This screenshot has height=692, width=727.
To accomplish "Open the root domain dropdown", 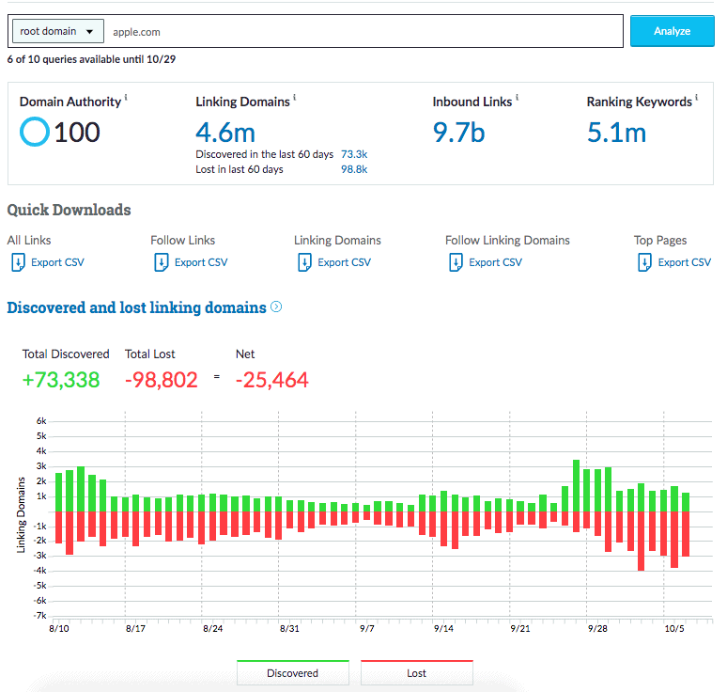I will click(58, 31).
